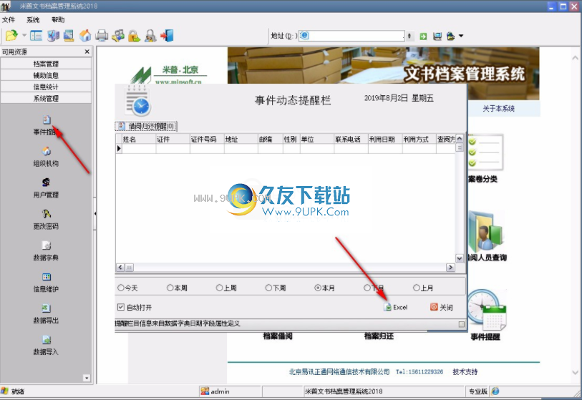The width and height of the screenshot is (582, 400).
Task: Click the 姓名 column header
Action: [139, 139]
